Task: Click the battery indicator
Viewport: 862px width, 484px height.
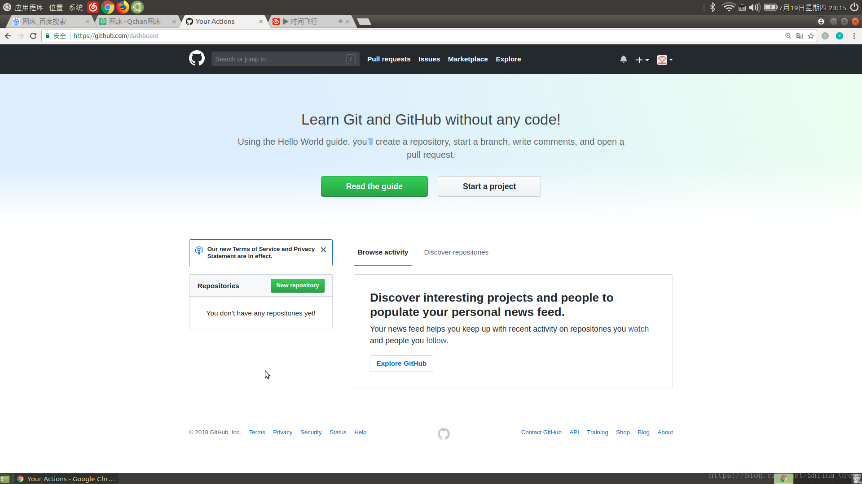Action: tap(771, 7)
